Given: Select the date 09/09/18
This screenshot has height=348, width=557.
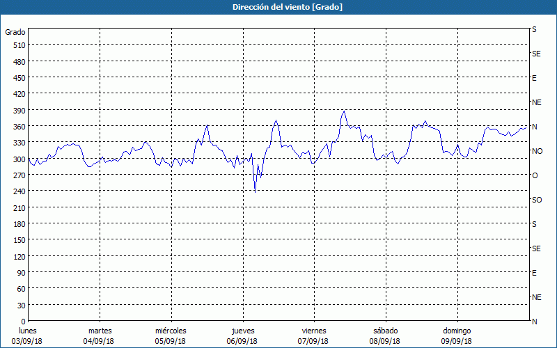Looking at the screenshot, I should coord(457,342).
